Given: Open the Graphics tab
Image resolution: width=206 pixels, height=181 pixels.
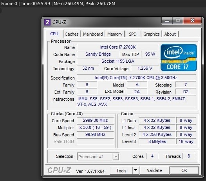Looking at the screenshot, I should pos(152,34).
